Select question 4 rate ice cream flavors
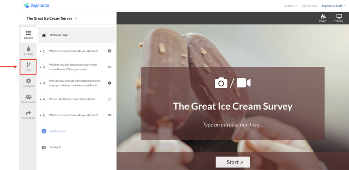349x170 pixels. [76, 99]
